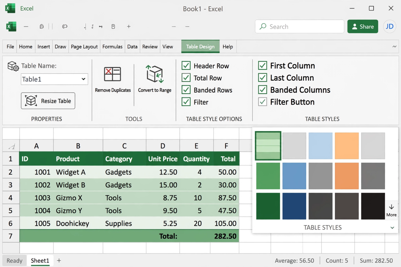Add a new sheet with the plus icon

59,260
